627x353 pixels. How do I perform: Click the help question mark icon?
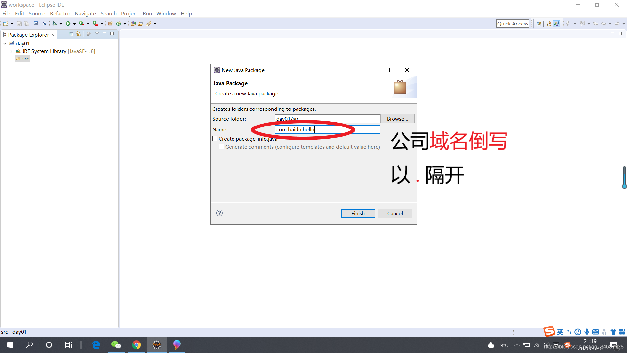[x=219, y=213]
